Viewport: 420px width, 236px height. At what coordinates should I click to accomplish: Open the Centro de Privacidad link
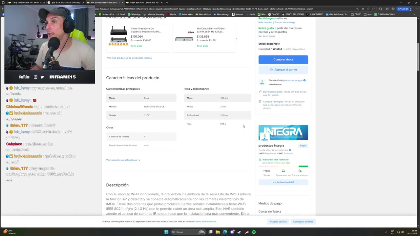(205, 222)
